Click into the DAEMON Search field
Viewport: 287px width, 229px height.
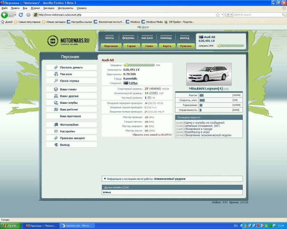coord(257,15)
